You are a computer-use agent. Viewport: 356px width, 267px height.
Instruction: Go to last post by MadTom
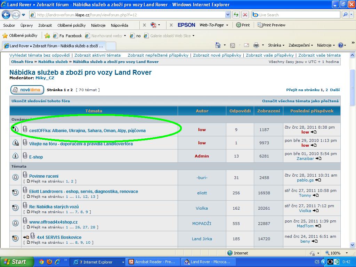(x=317, y=226)
